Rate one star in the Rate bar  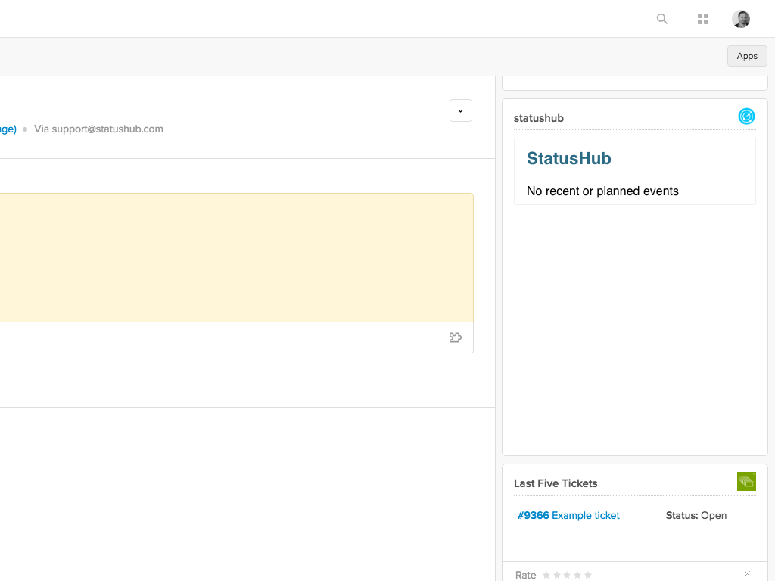(x=546, y=576)
